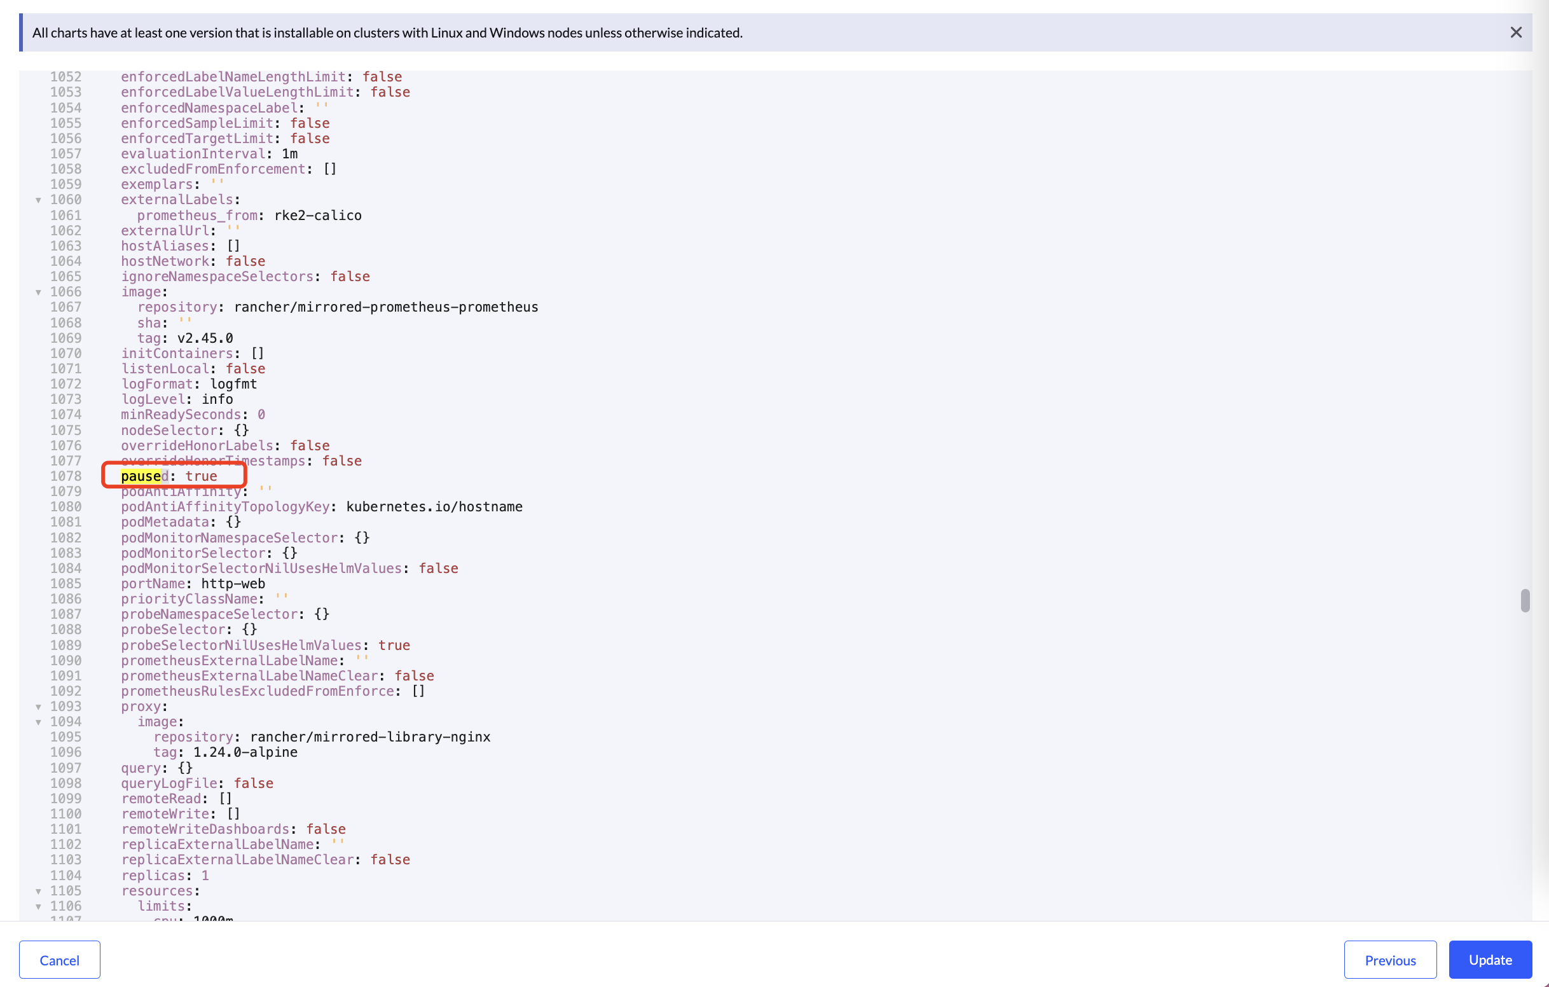This screenshot has width=1549, height=987.
Task: Click the evaluationInterval 1m value
Action: coord(289,154)
